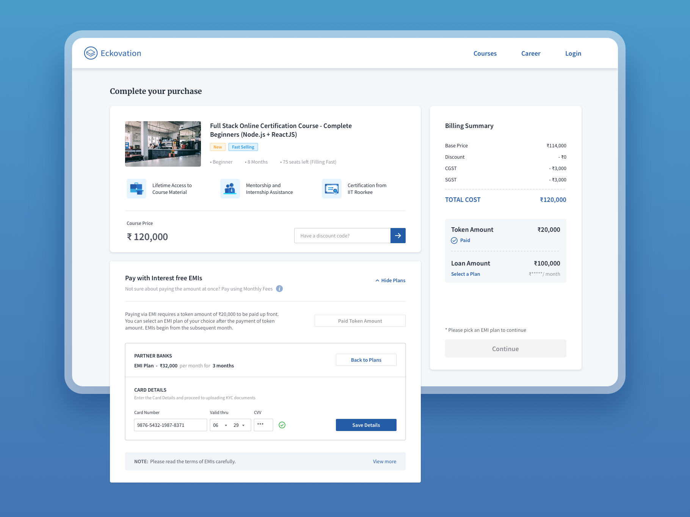The height and width of the screenshot is (517, 690).
Task: Click the IIT Roorkee certificate icon
Action: (332, 189)
